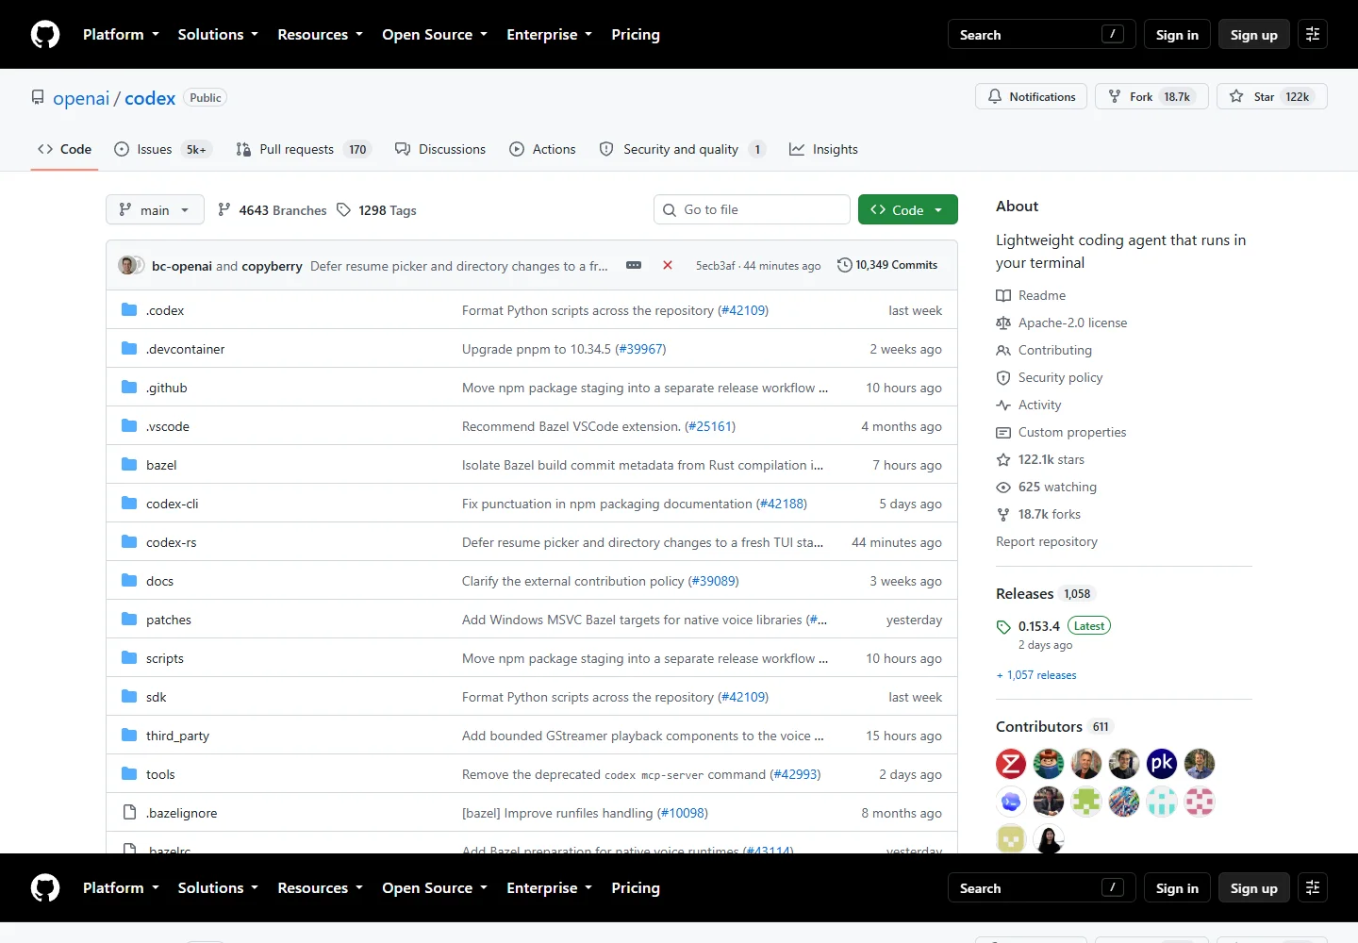The width and height of the screenshot is (1358, 943).
Task: Open the green Code dropdown button
Action: click(x=908, y=209)
